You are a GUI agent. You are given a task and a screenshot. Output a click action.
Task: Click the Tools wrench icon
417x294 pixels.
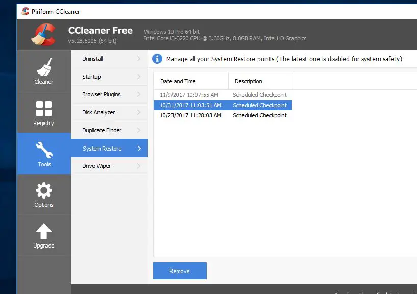[43, 149]
